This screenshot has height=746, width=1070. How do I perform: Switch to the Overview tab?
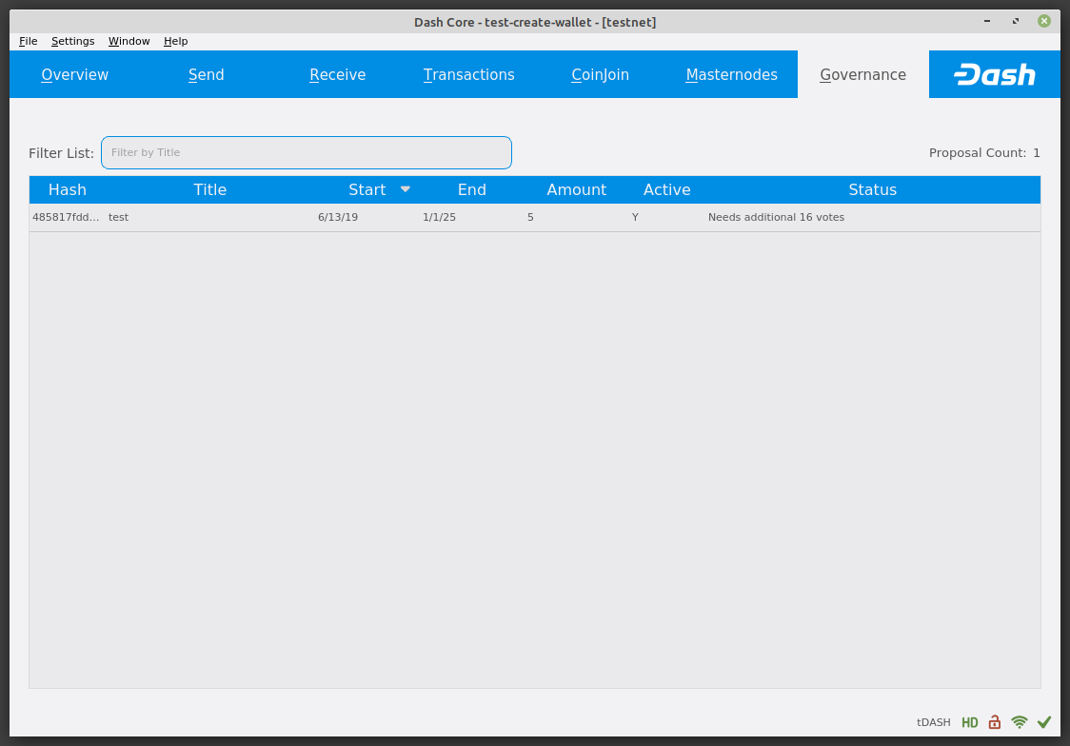(75, 75)
